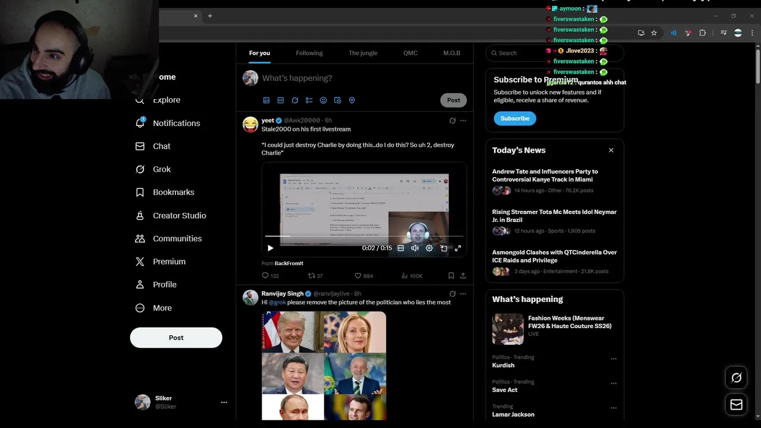761x428 pixels.
Task: Open Fashion Weeks live event
Action: pyautogui.click(x=555, y=329)
